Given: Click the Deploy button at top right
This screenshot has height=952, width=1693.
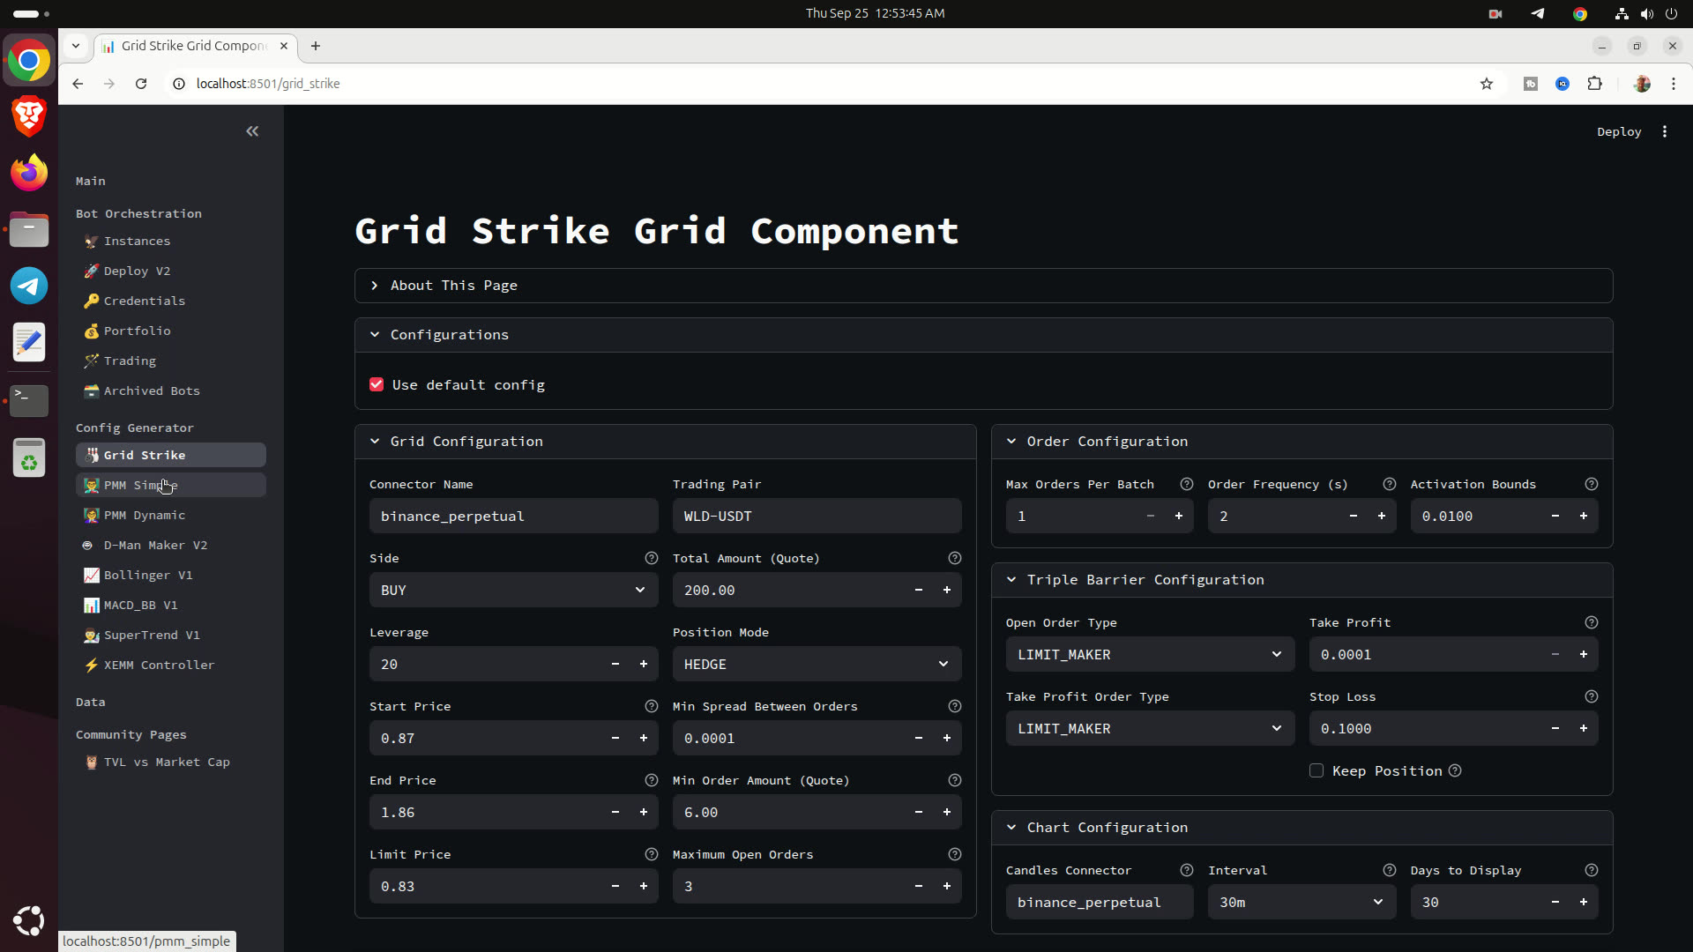Looking at the screenshot, I should click(x=1619, y=131).
